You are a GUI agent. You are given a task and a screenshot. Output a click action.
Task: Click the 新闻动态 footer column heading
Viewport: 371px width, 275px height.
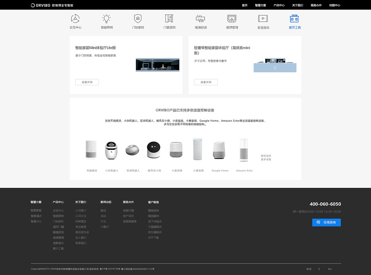click(106, 202)
